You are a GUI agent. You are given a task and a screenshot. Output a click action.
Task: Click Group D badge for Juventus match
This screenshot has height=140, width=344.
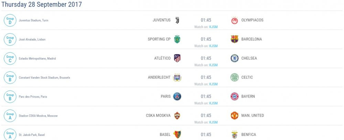10,20
